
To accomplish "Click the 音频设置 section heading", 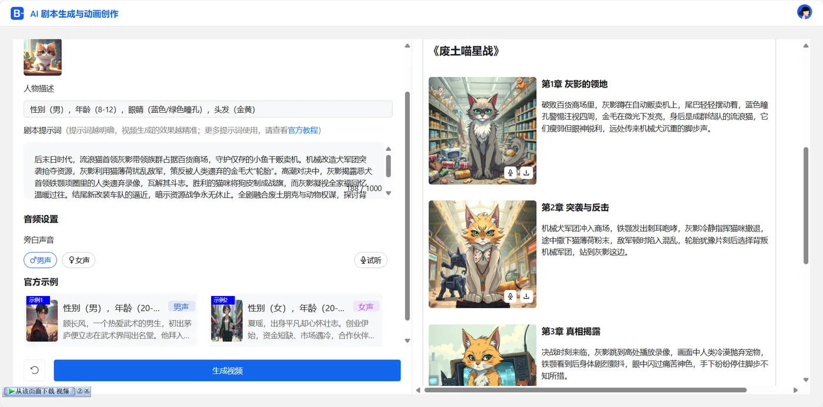I will pos(41,219).
